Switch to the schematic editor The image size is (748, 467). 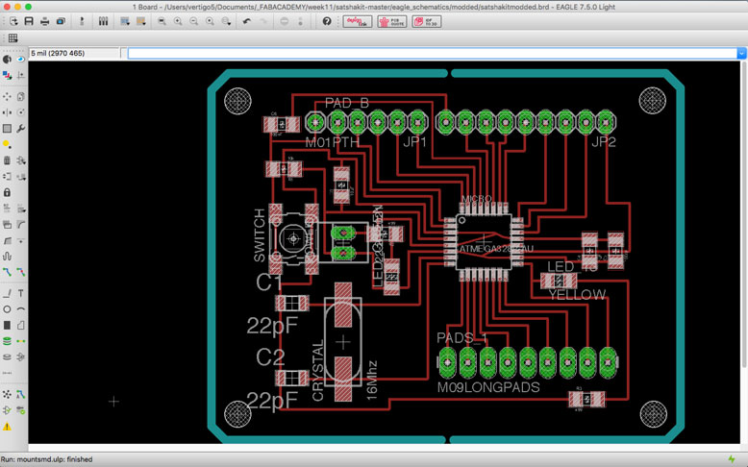(x=82, y=21)
